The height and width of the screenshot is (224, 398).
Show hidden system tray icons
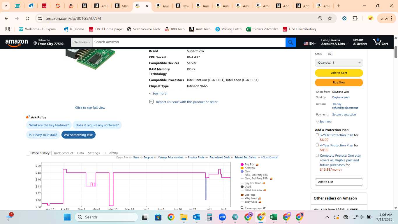pos(327,217)
